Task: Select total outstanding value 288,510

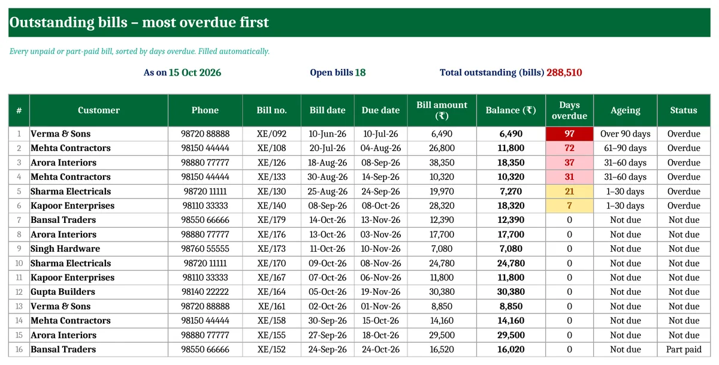Action: tap(564, 73)
